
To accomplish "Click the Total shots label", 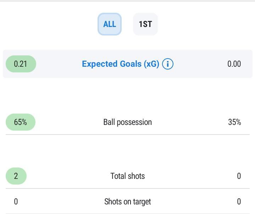I will (127, 176).
